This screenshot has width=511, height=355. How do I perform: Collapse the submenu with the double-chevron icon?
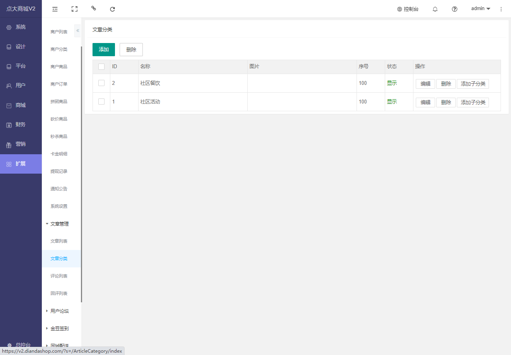(77, 30)
